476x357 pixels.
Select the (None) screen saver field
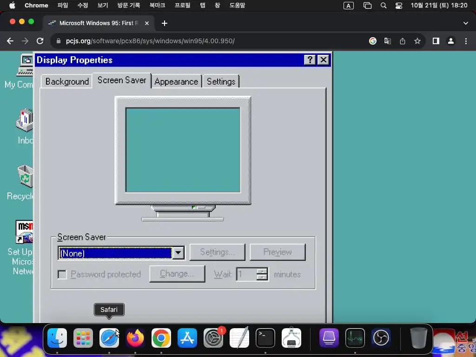point(115,253)
